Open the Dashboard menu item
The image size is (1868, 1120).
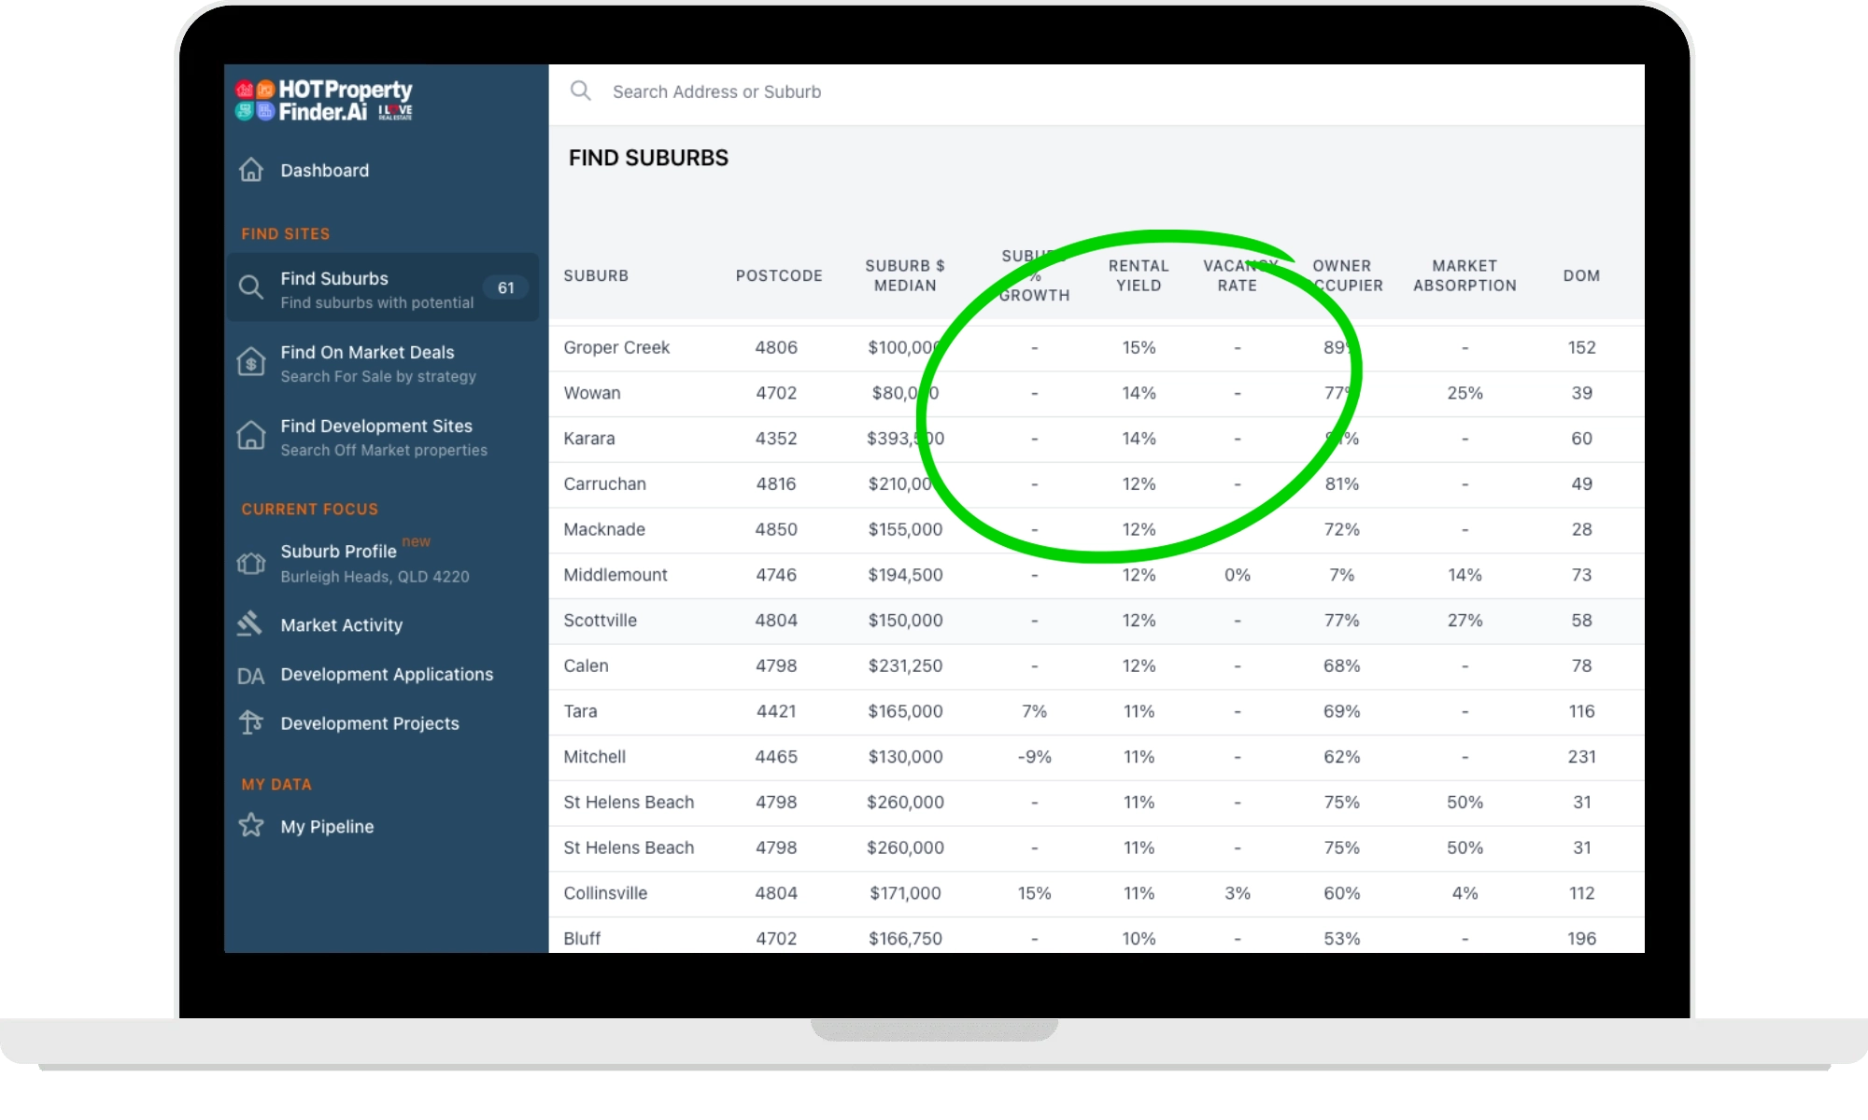(x=324, y=170)
